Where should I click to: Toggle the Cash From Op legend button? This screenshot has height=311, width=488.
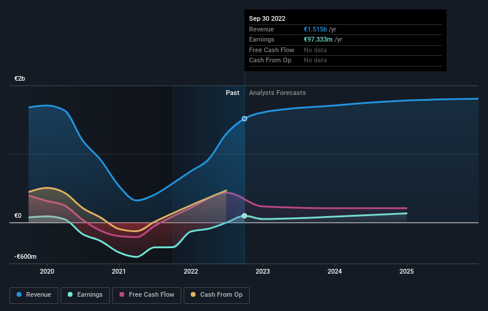[x=216, y=295]
